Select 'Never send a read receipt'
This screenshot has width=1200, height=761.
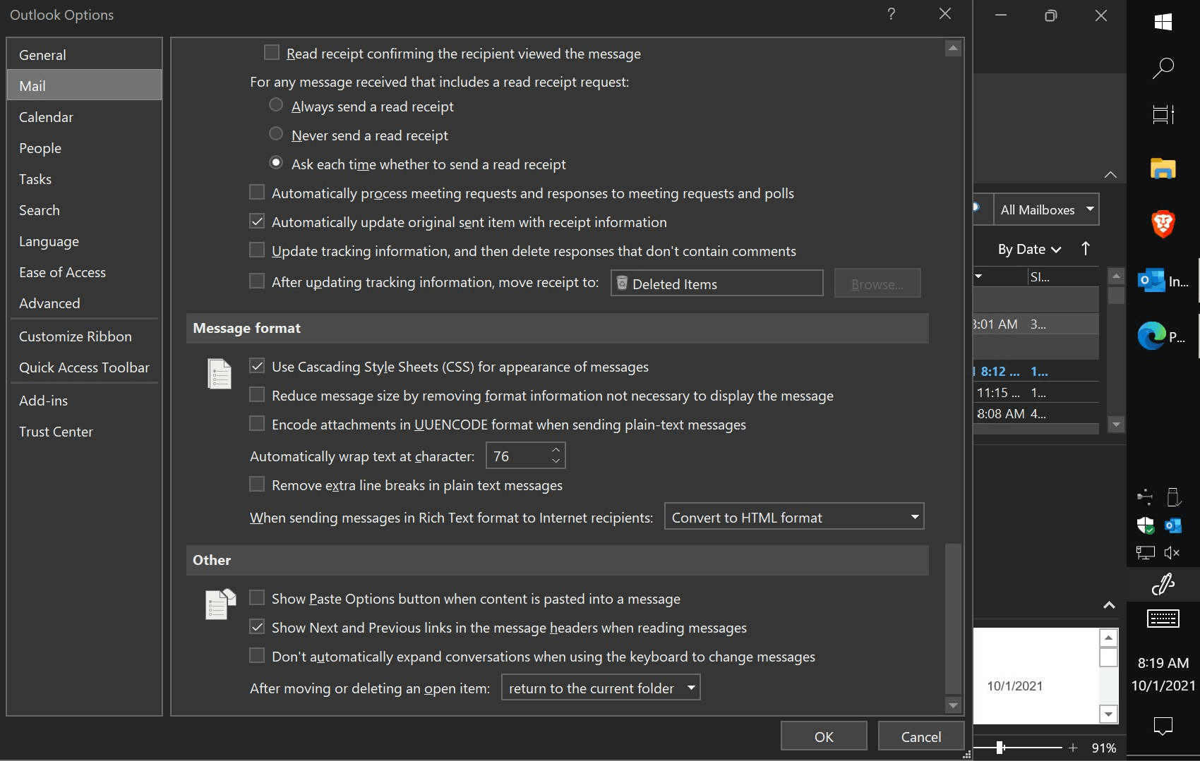pyautogui.click(x=276, y=134)
